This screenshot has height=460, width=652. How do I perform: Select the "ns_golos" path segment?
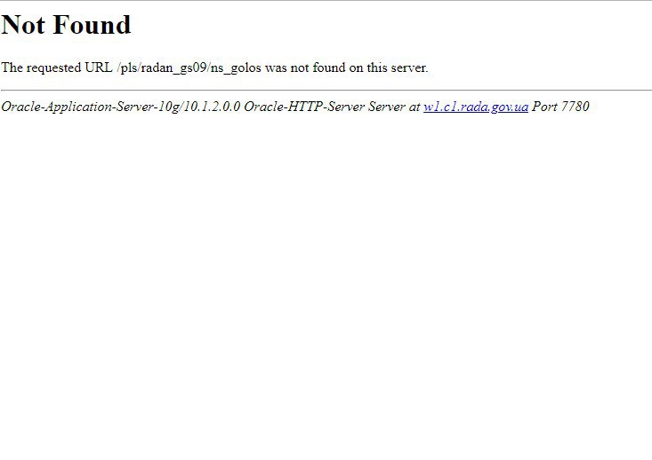[236, 67]
